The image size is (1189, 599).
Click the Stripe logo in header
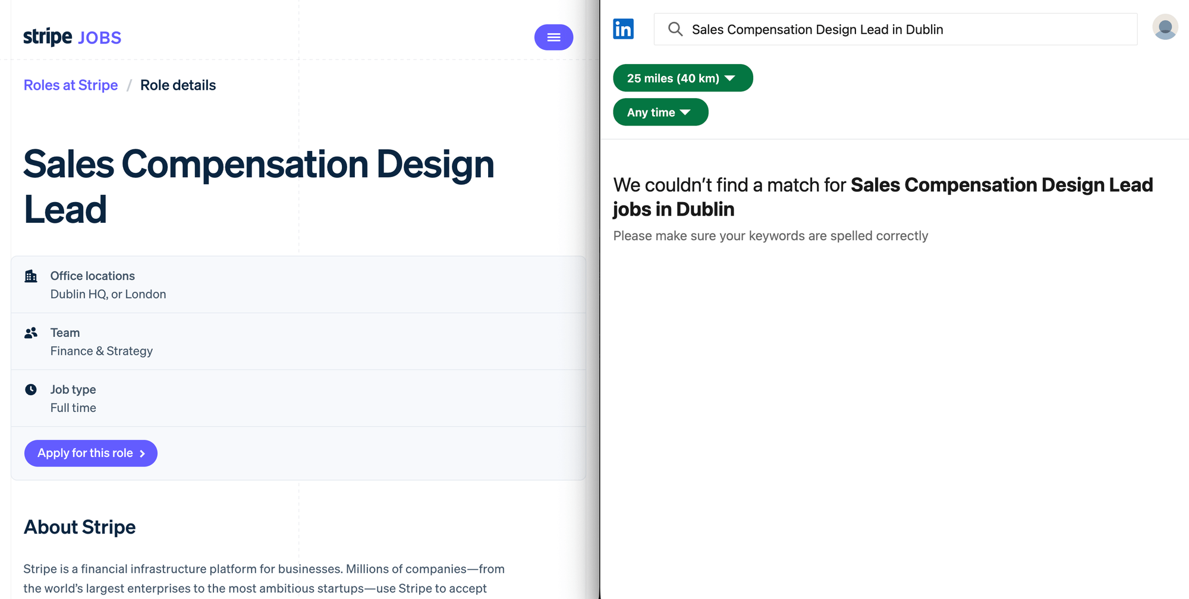[48, 37]
